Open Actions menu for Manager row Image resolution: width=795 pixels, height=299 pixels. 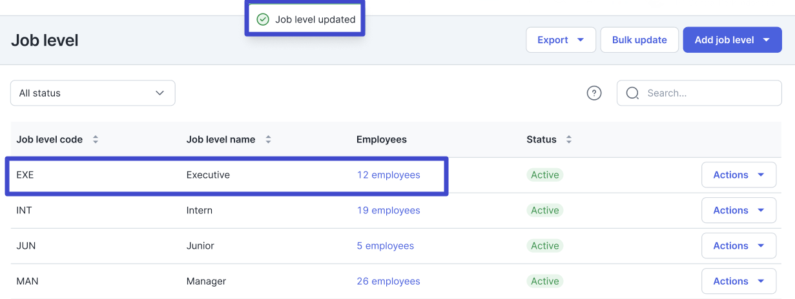(x=738, y=281)
